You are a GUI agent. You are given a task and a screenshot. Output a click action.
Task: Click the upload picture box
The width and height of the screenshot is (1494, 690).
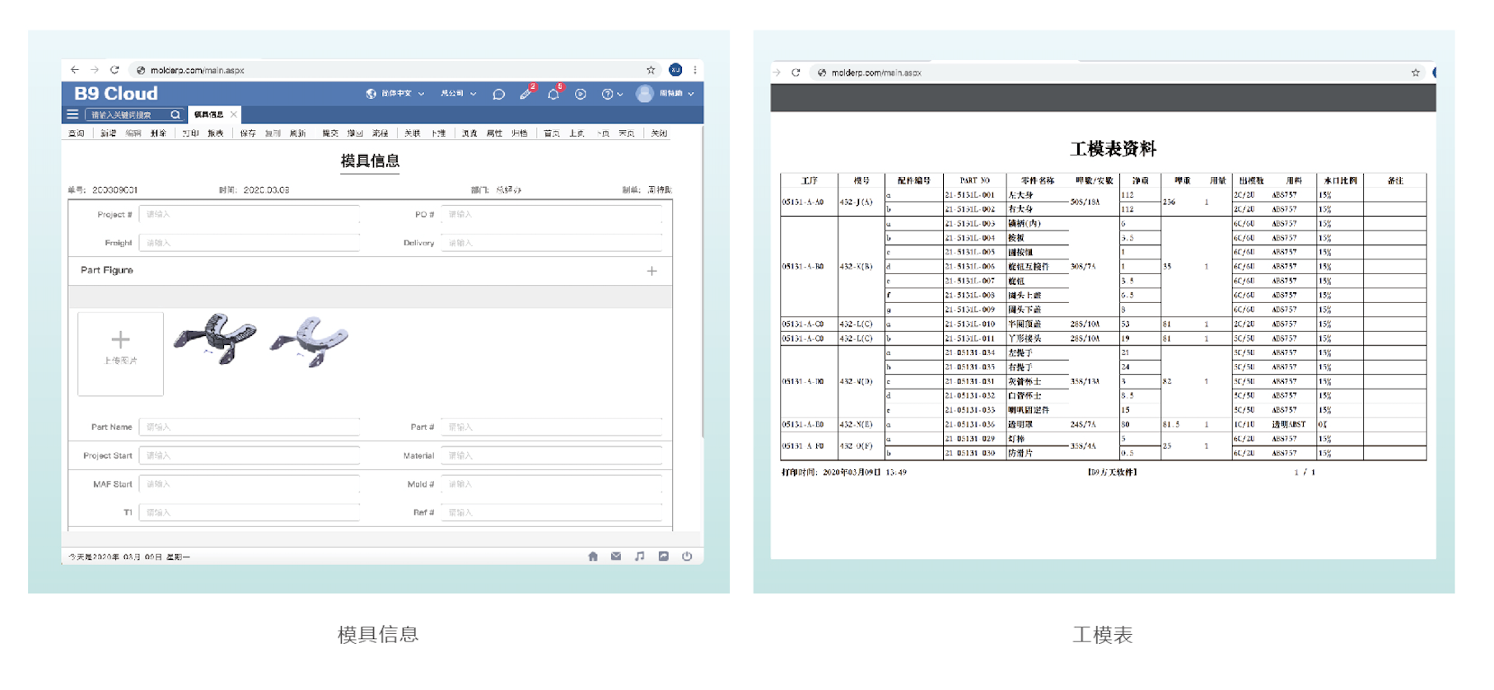point(120,353)
